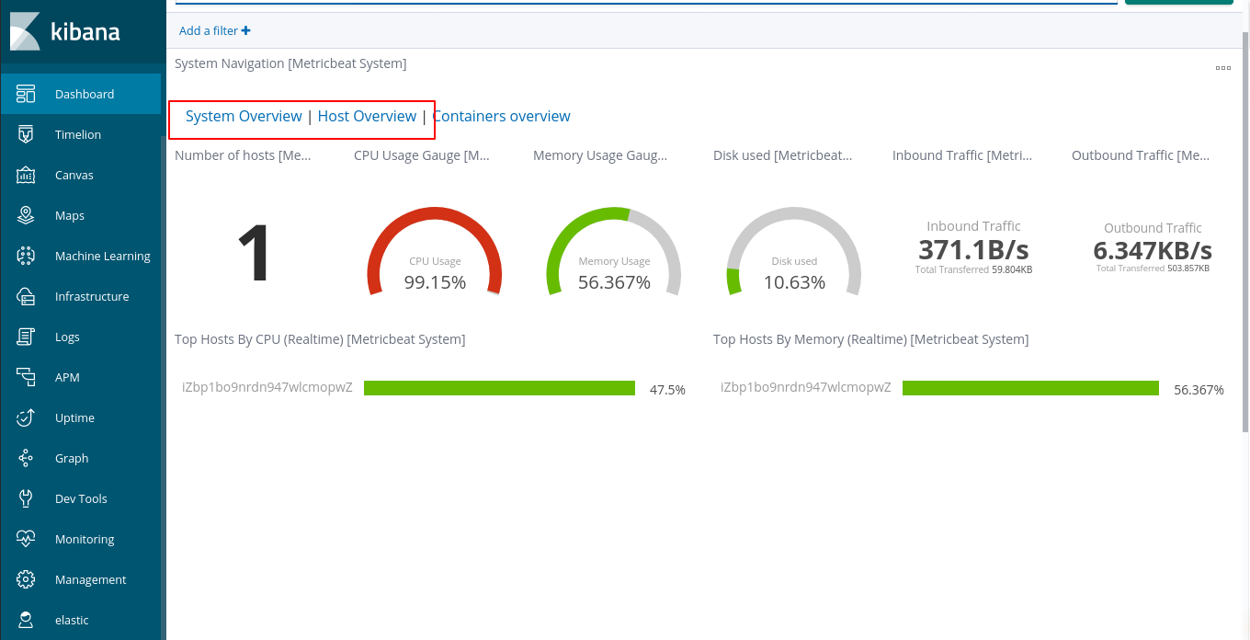Open the Infrastructure sidebar icon
1250x640 pixels.
(26, 296)
